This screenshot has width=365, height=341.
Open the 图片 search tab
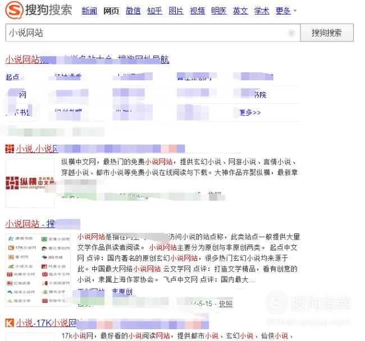176,11
